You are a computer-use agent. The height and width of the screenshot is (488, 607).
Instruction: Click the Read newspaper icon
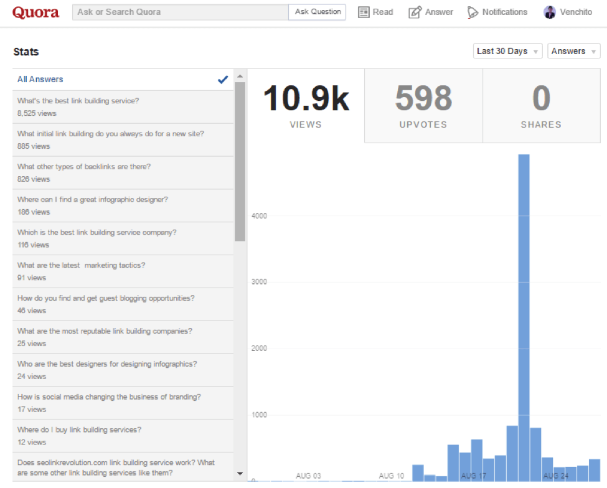point(364,12)
